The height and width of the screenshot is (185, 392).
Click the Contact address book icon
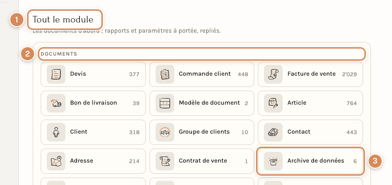coord(273,132)
